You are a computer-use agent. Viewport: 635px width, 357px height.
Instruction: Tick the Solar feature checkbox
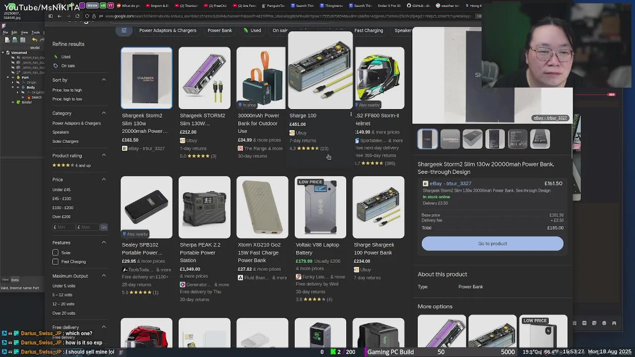click(56, 252)
